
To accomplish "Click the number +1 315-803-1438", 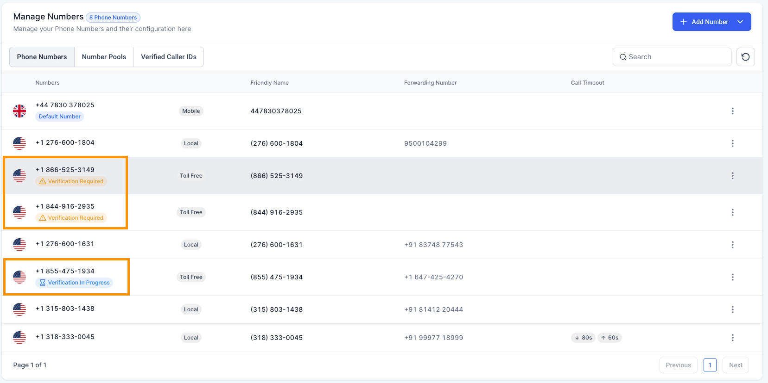I will click(x=65, y=309).
